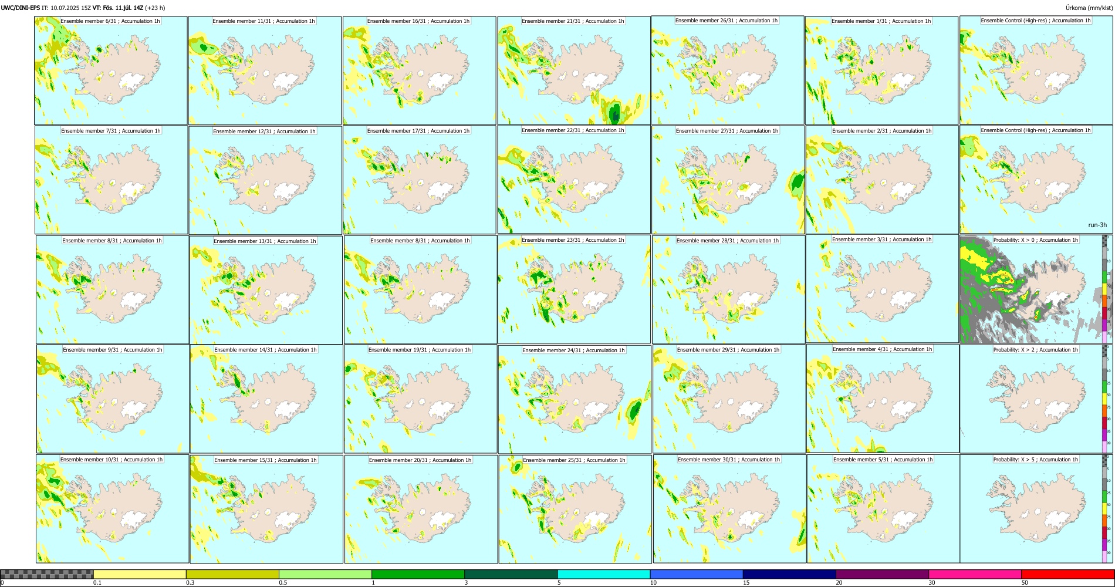Open the Ensemble member 17/31 map panel
1115x587 pixels.
pyautogui.click(x=420, y=180)
